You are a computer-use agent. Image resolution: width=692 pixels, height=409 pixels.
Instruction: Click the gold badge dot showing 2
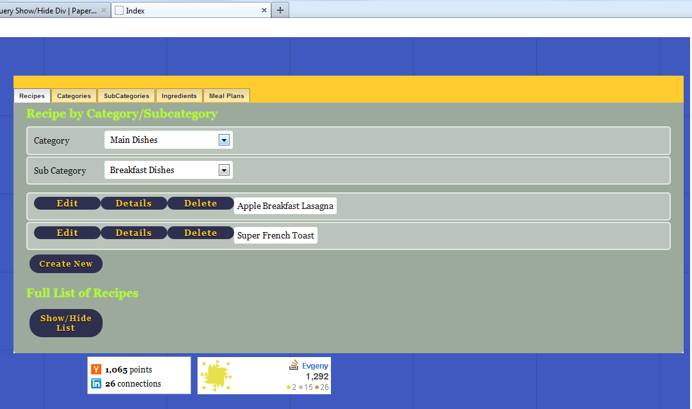(289, 387)
